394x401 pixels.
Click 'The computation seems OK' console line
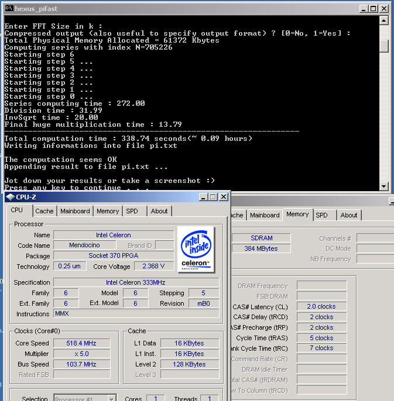coord(61,160)
